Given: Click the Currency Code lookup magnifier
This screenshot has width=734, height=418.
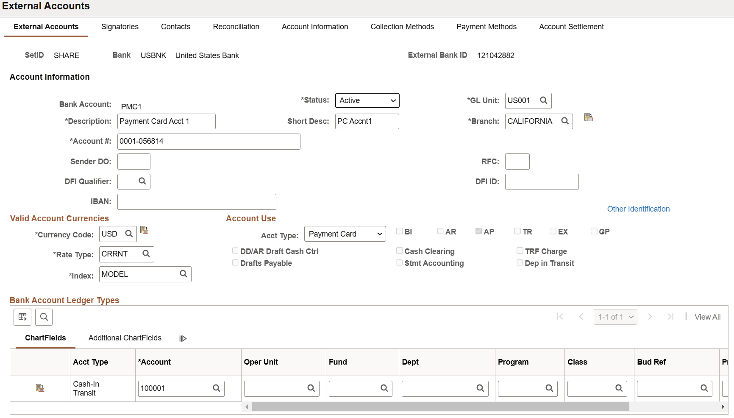Looking at the screenshot, I should (x=129, y=234).
